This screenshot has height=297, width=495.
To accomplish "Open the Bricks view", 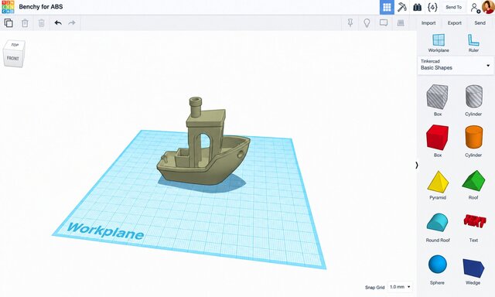I will (418, 7).
